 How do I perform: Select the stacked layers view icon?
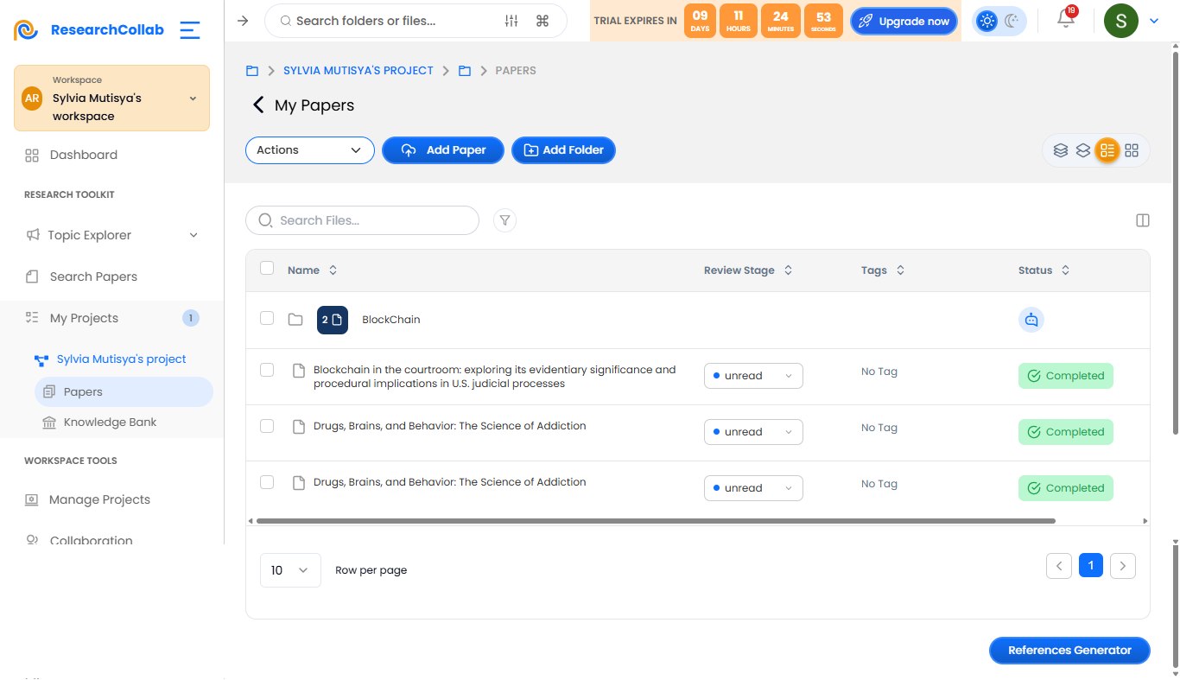pyautogui.click(x=1061, y=150)
